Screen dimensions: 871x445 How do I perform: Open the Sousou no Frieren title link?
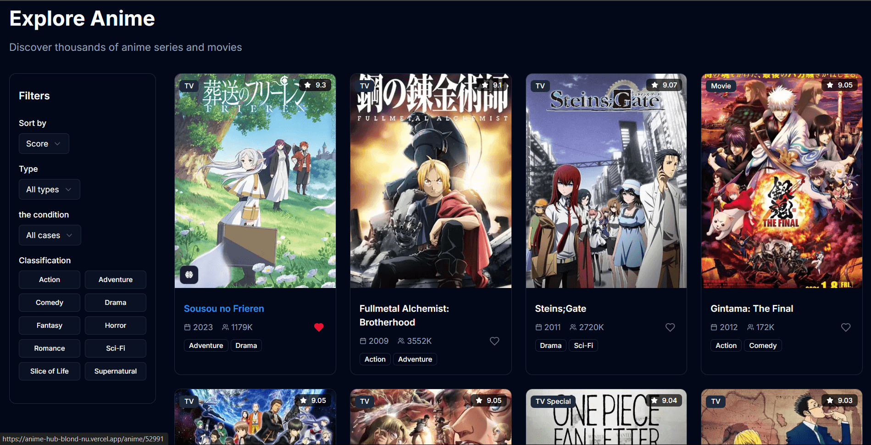[x=224, y=309]
